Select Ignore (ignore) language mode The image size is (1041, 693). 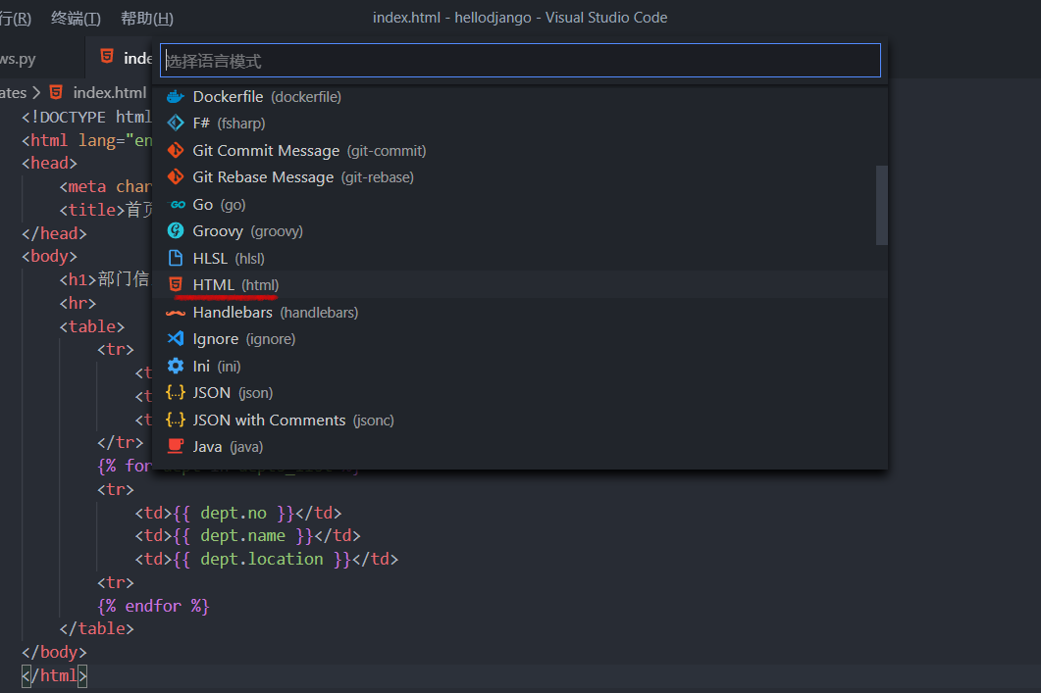(x=520, y=339)
